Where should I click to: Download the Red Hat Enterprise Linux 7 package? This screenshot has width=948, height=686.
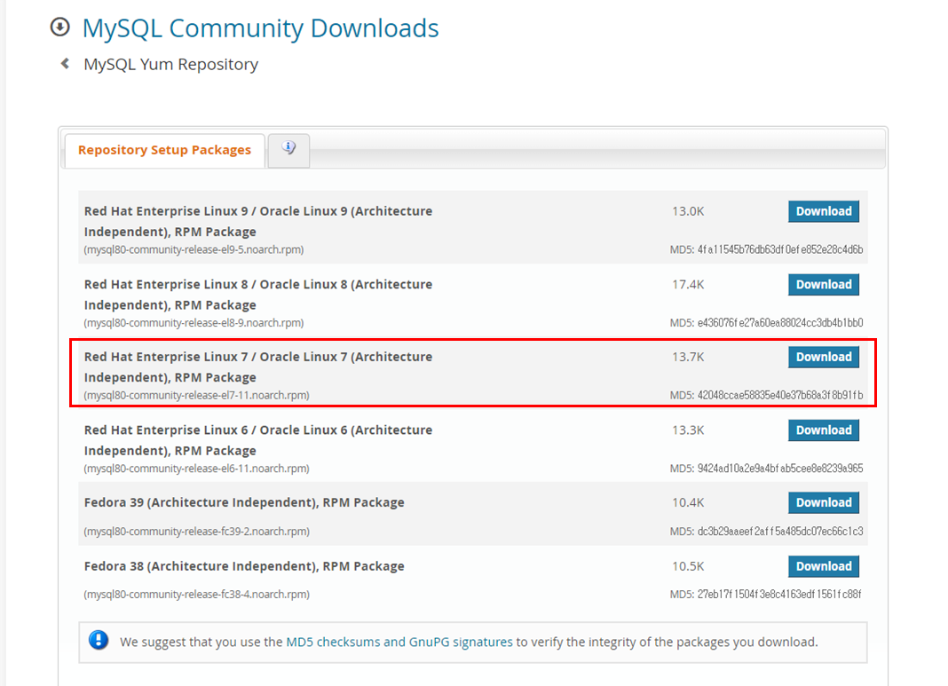(x=824, y=358)
